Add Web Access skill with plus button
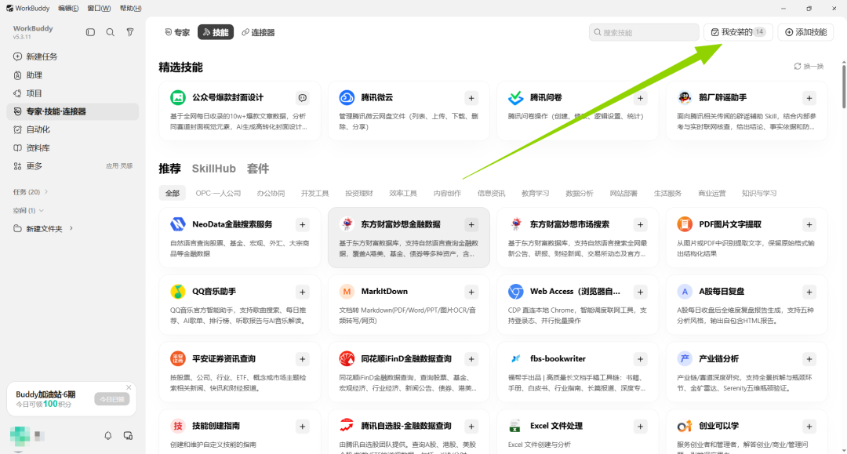The height and width of the screenshot is (454, 847). [x=640, y=292]
